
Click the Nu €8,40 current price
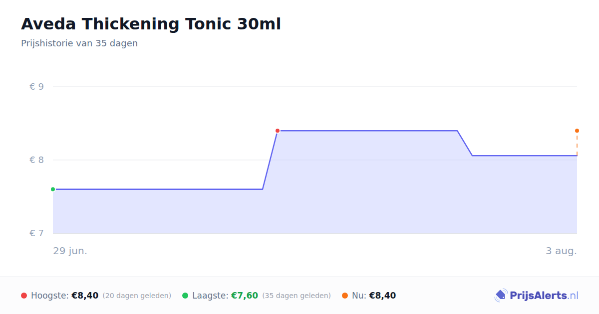coord(382,296)
